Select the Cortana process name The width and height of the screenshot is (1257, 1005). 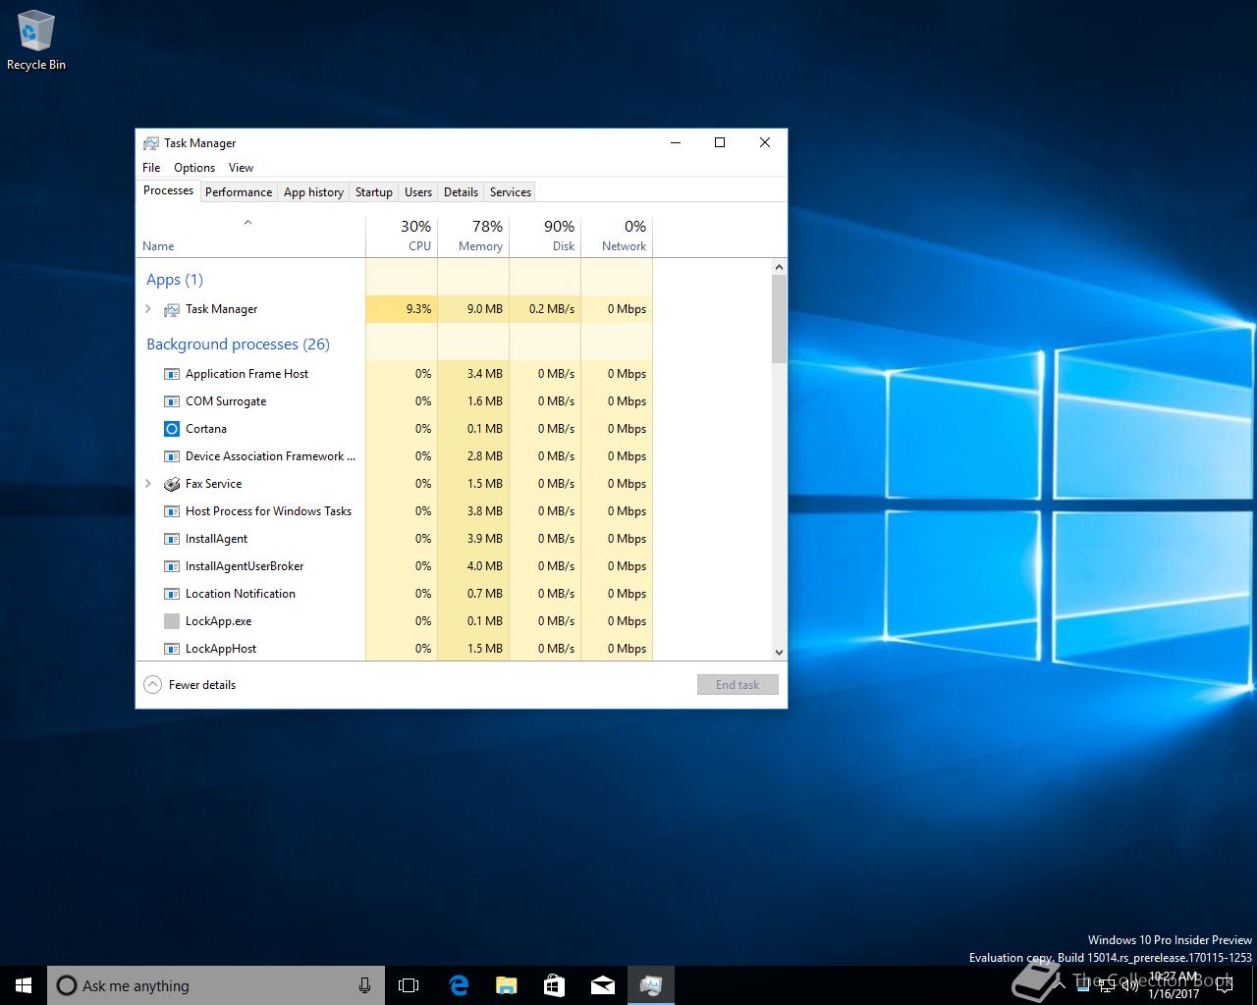[x=206, y=429]
